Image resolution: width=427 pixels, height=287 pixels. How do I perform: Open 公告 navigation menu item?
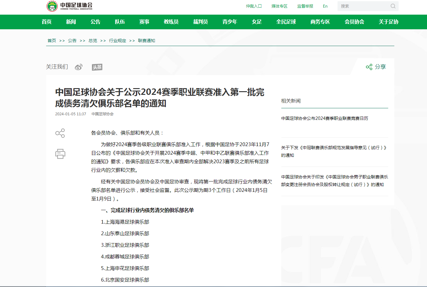point(96,22)
